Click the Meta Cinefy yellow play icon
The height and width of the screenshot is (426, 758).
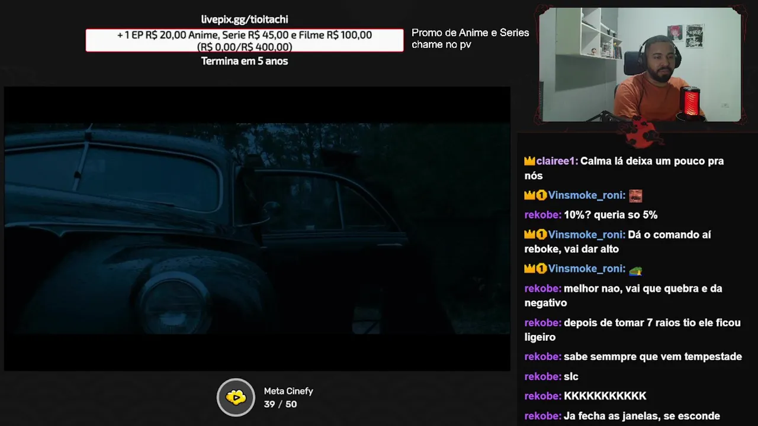pyautogui.click(x=236, y=398)
